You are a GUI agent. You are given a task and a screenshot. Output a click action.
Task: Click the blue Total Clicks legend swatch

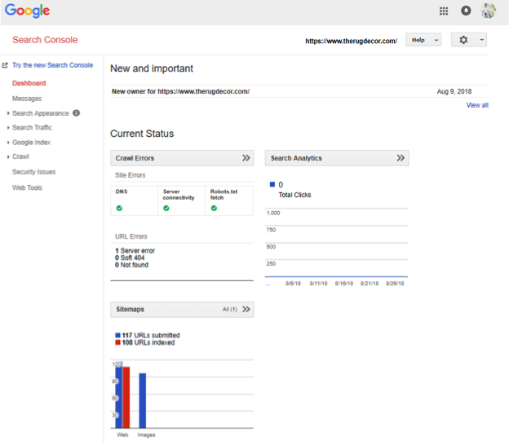(272, 184)
